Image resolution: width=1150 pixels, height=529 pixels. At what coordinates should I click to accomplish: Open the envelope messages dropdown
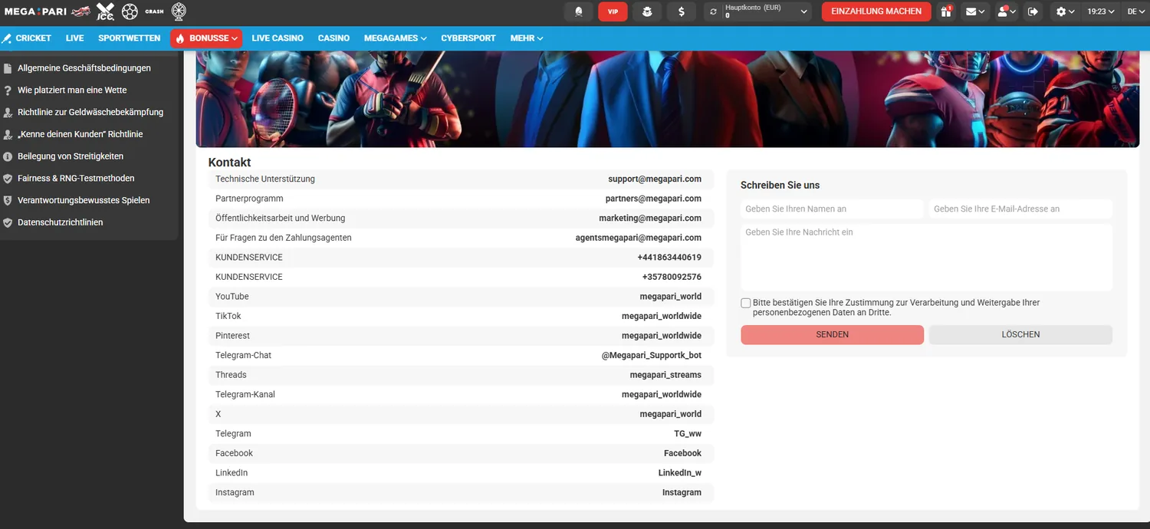[x=976, y=11]
